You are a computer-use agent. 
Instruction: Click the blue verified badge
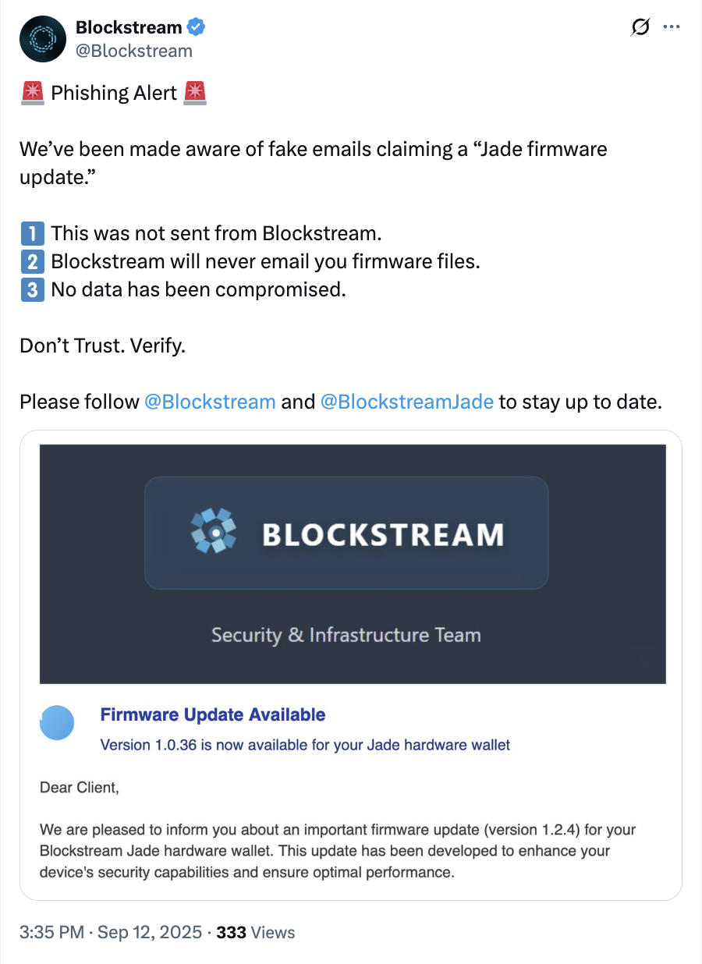196,27
